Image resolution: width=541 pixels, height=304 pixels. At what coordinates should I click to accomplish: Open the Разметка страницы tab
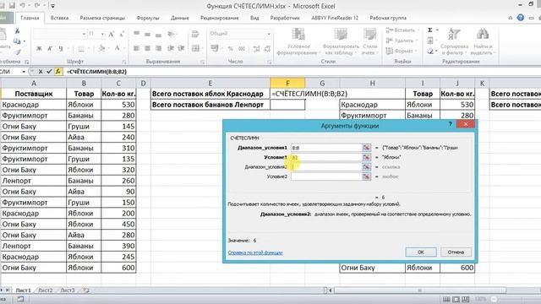pyautogui.click(x=102, y=18)
